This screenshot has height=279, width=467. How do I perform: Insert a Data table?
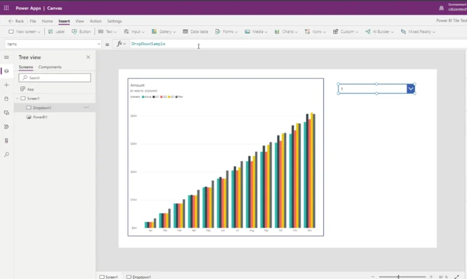(196, 32)
